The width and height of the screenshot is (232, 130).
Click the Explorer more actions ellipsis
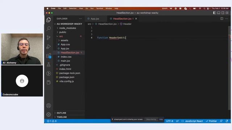(x=80, y=19)
